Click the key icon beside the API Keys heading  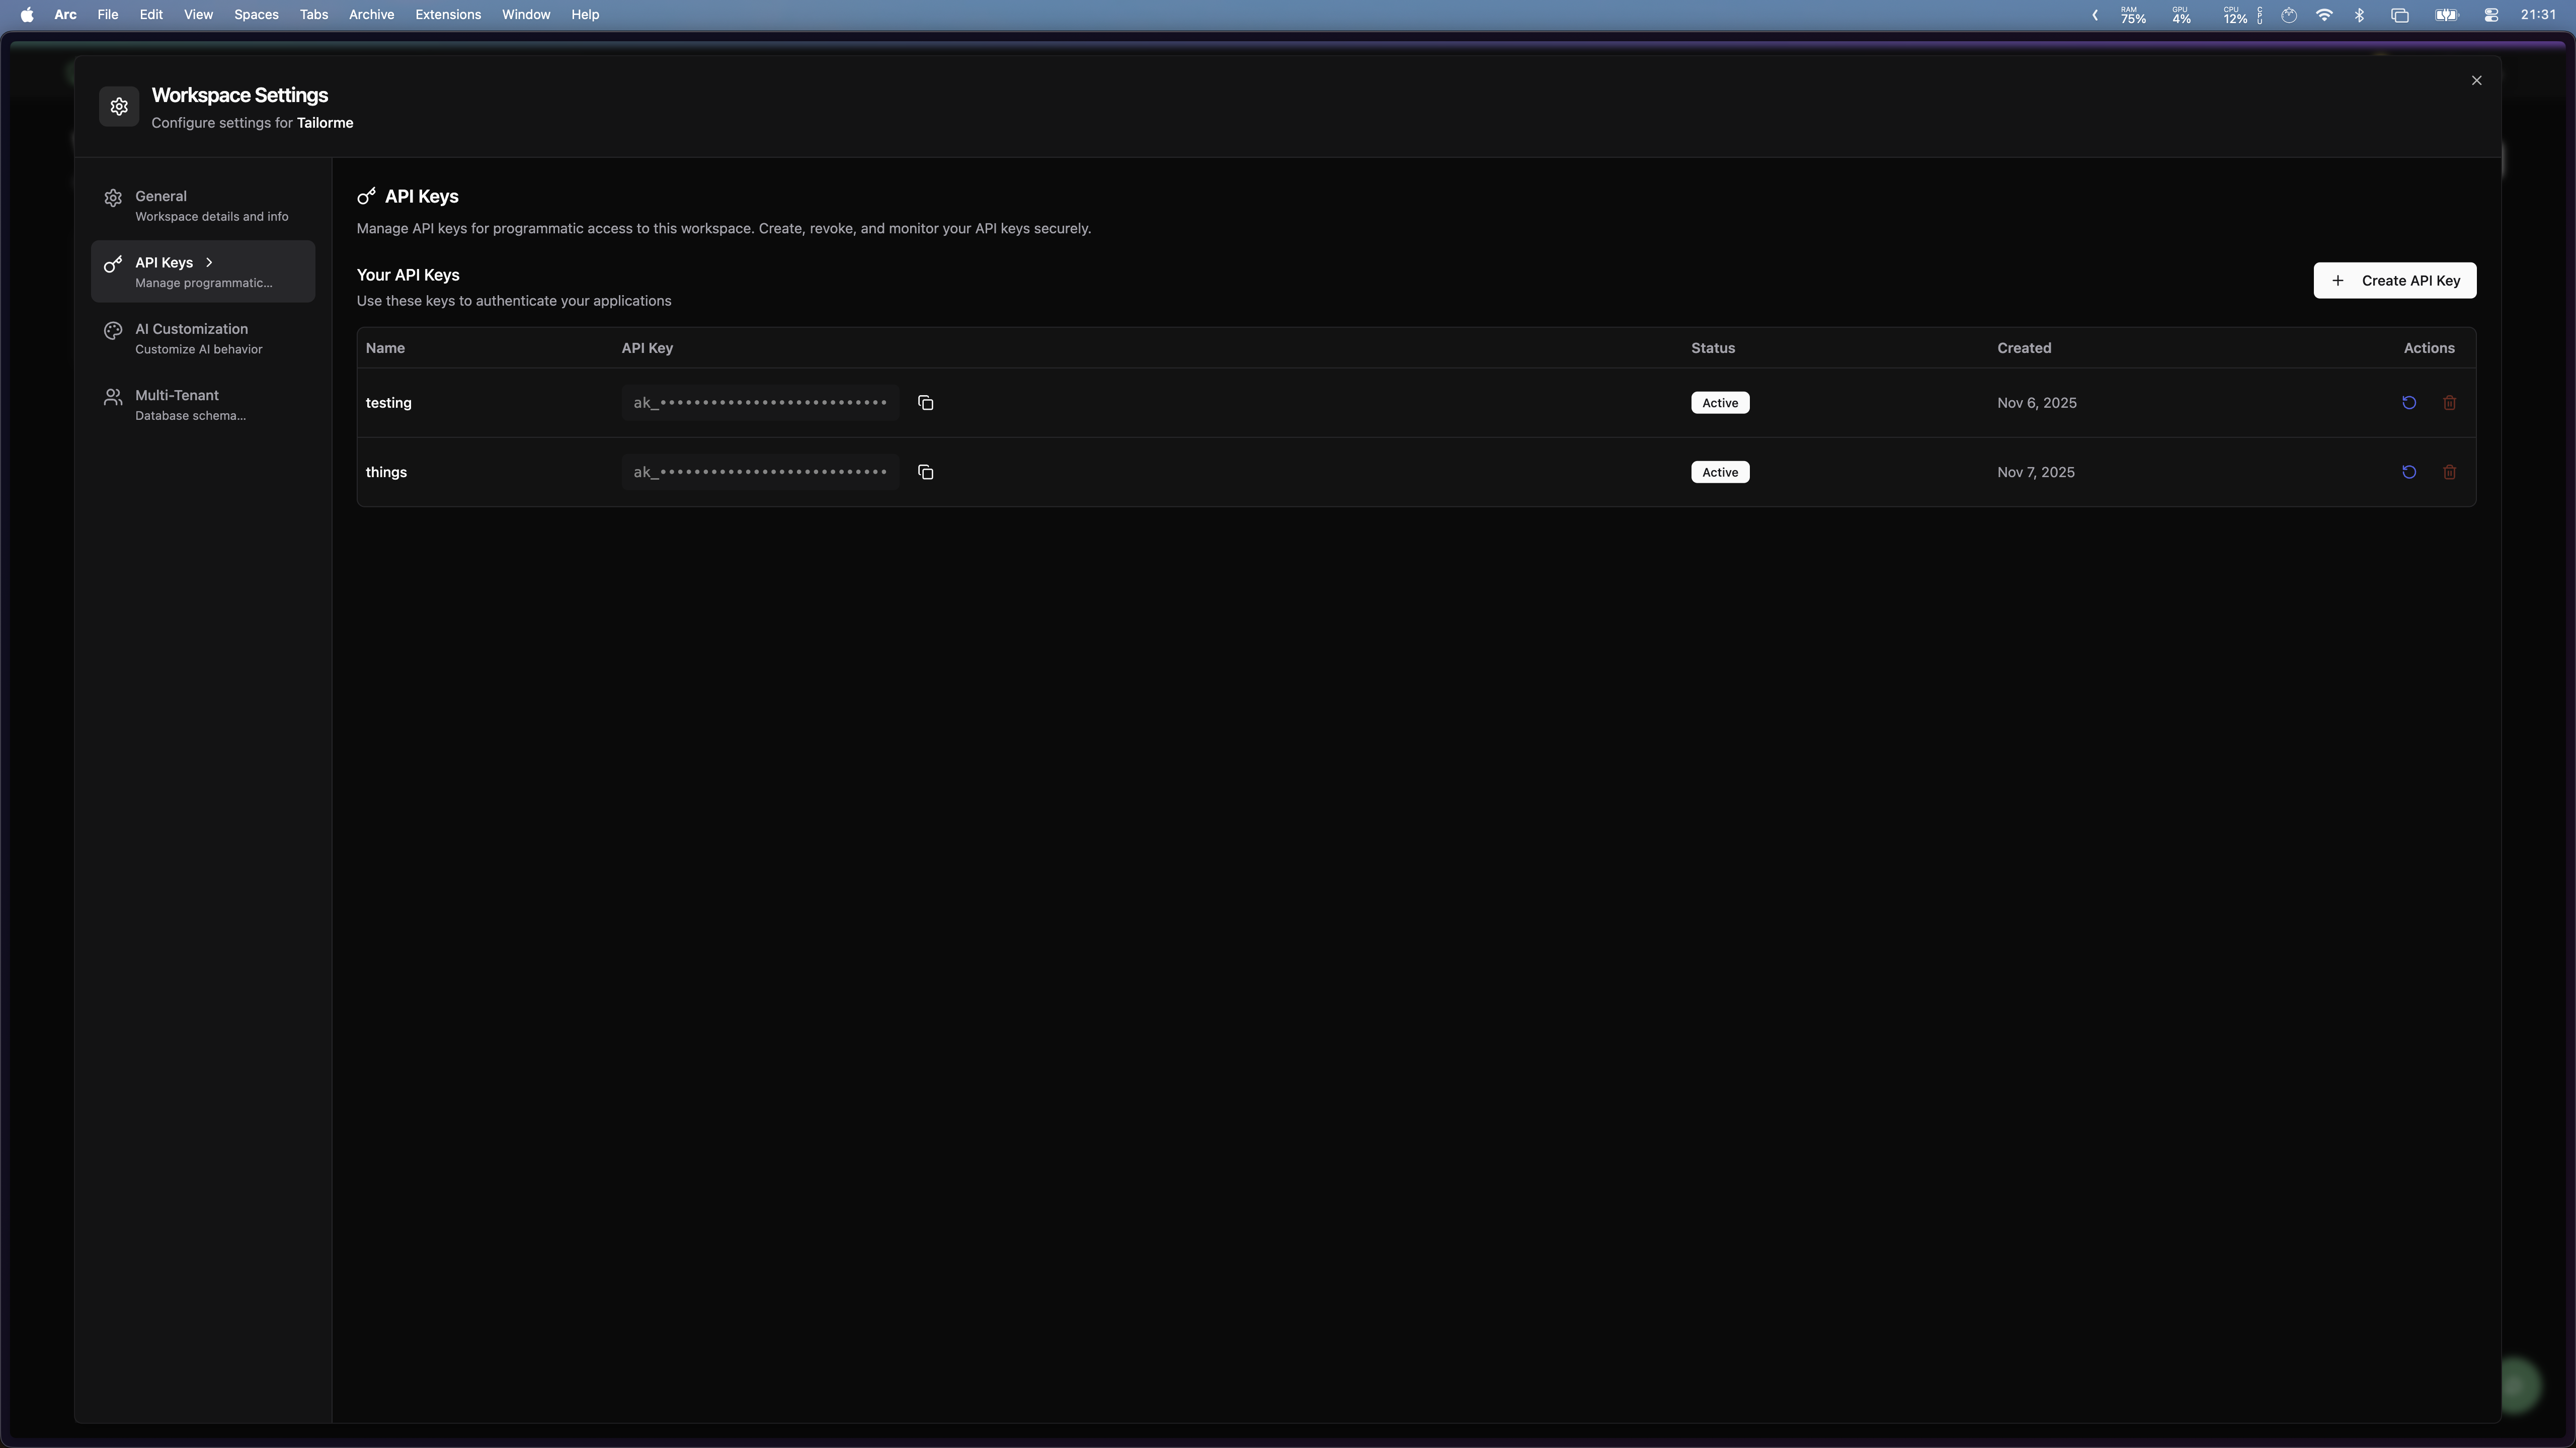pyautogui.click(x=366, y=197)
